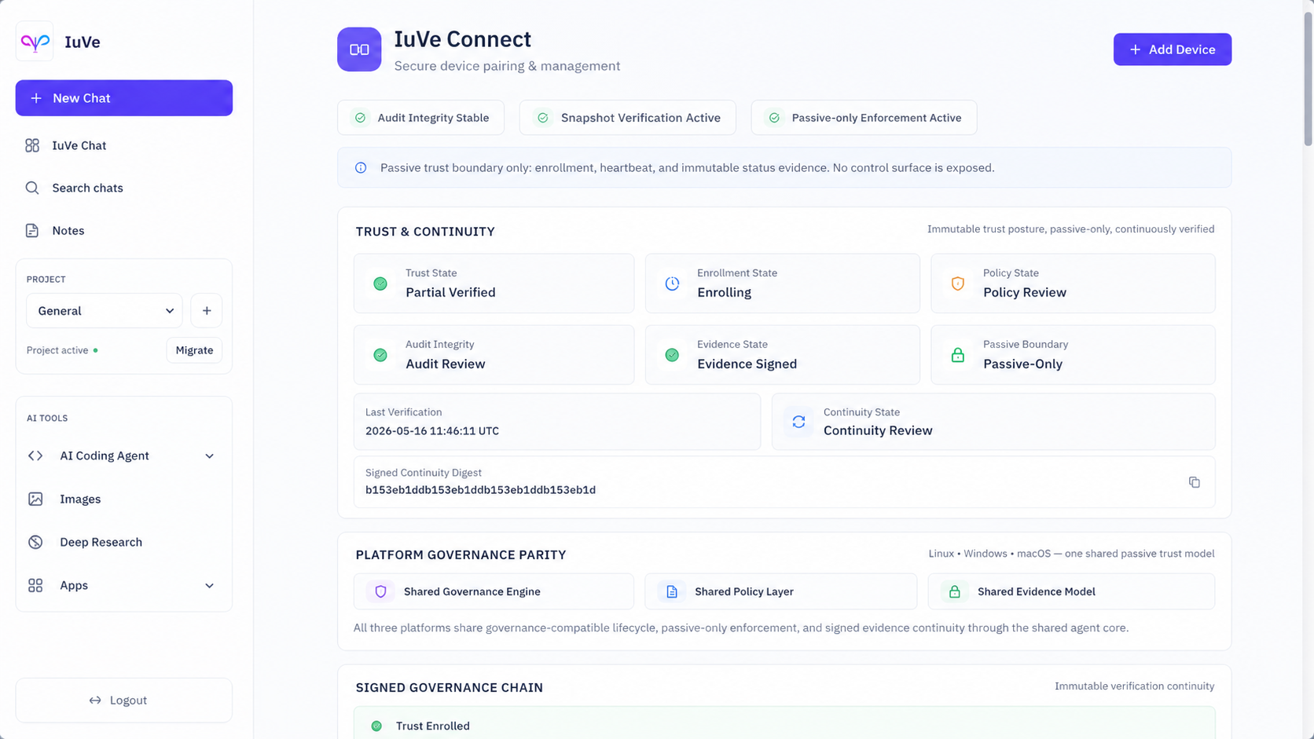Image resolution: width=1314 pixels, height=739 pixels.
Task: Click the SIGNED GOVERNANCE CHAIN heading
Action: tap(450, 688)
